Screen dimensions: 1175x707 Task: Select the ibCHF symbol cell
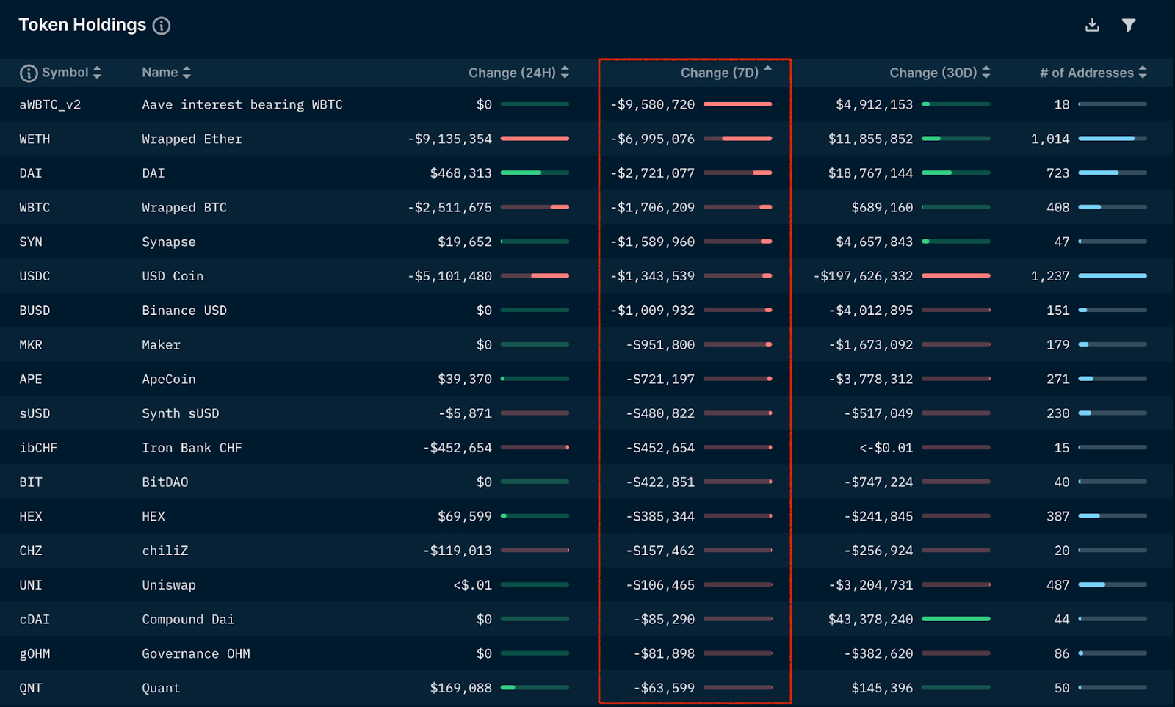click(x=38, y=448)
